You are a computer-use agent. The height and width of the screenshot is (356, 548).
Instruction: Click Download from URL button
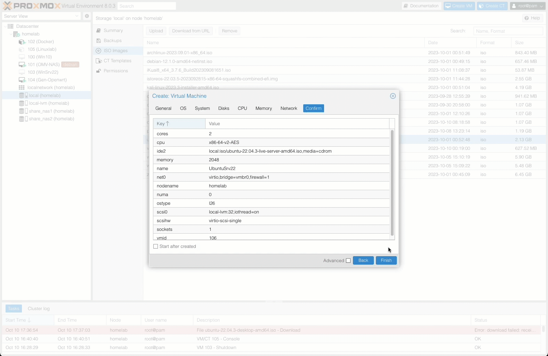tap(191, 31)
